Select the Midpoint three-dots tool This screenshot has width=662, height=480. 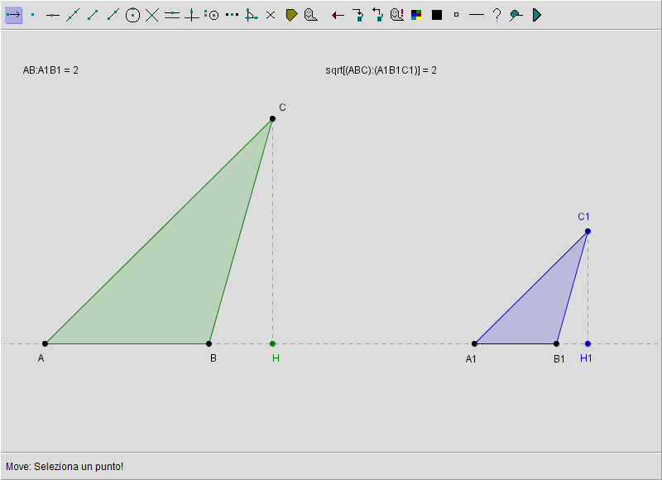(232, 15)
